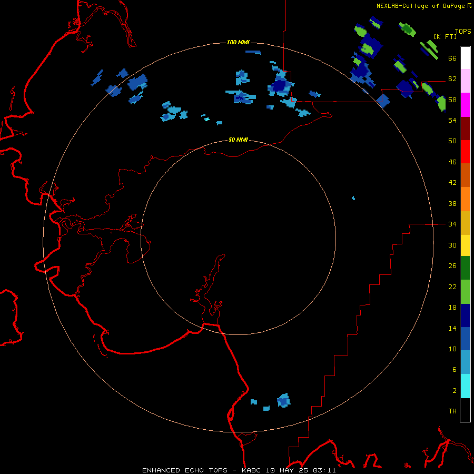
Task: Click the small thin blue echo beside the 100 NMI label
Action: (253, 52)
